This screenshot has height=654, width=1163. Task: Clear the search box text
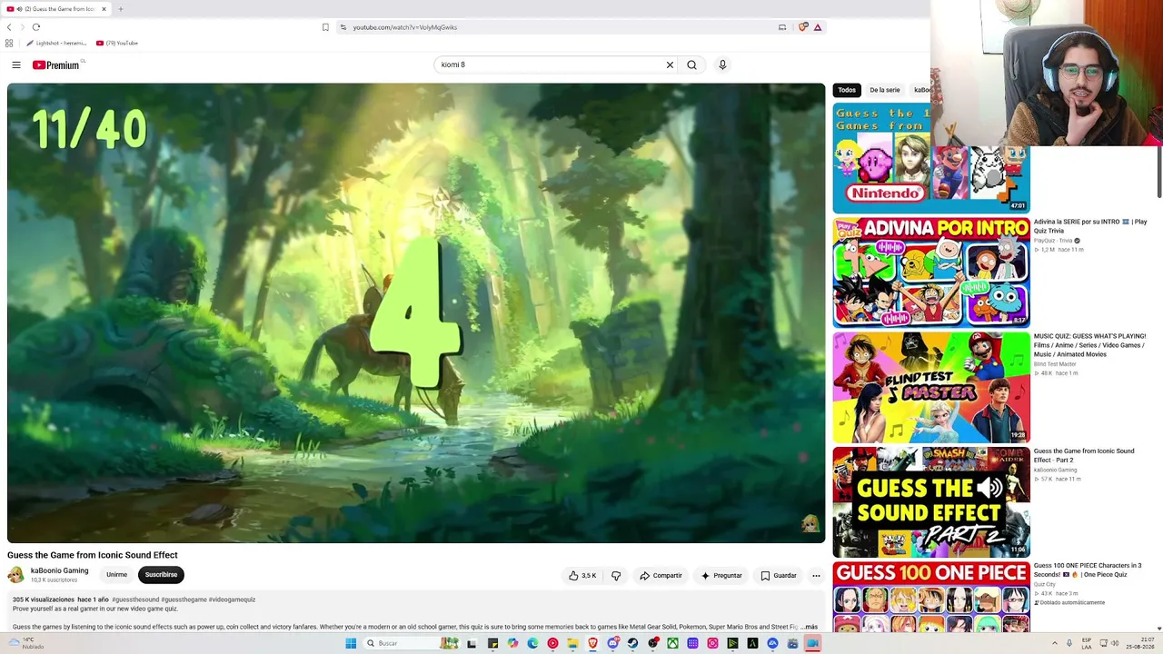(670, 64)
